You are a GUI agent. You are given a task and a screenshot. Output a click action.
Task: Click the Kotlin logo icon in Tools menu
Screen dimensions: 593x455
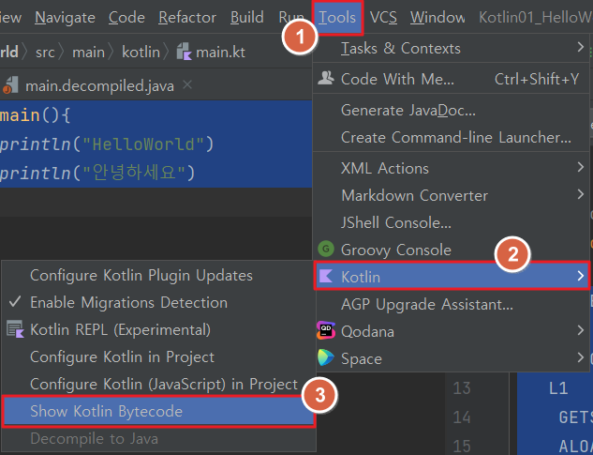coord(326,276)
